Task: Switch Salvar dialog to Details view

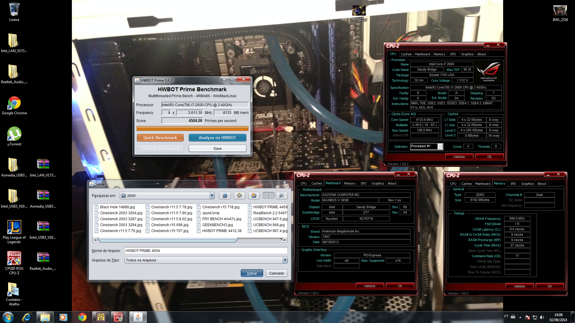Action: [282, 196]
